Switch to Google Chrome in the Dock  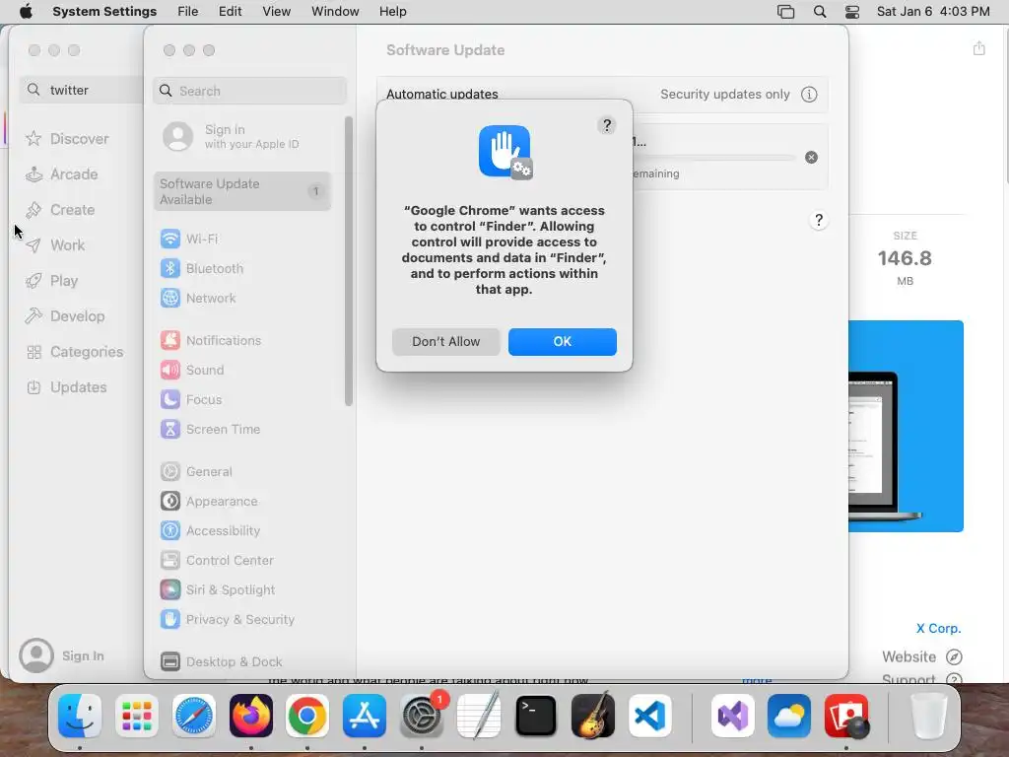point(307,716)
